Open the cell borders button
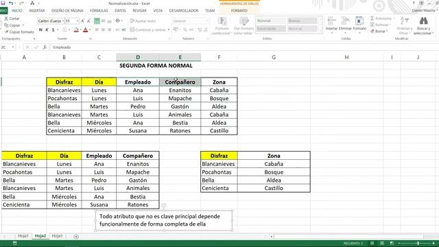Viewport: 439px width, 247px height. point(64,30)
